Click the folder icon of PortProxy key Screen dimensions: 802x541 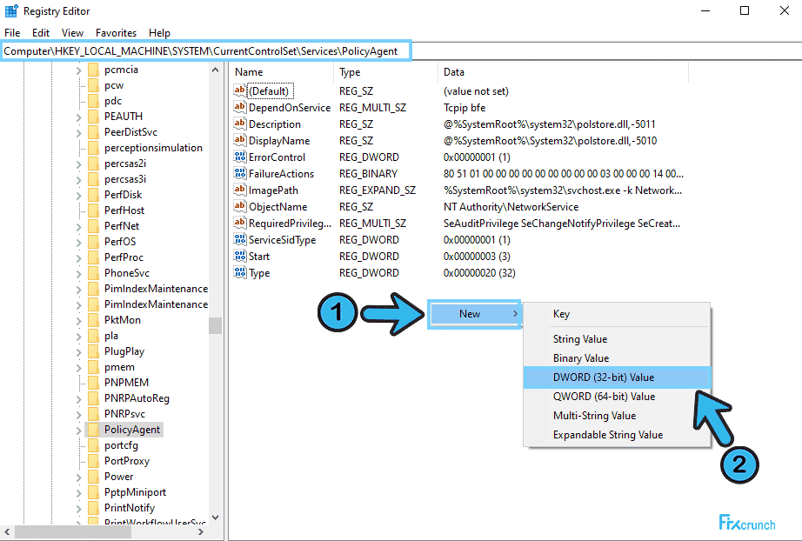pyautogui.click(x=93, y=461)
